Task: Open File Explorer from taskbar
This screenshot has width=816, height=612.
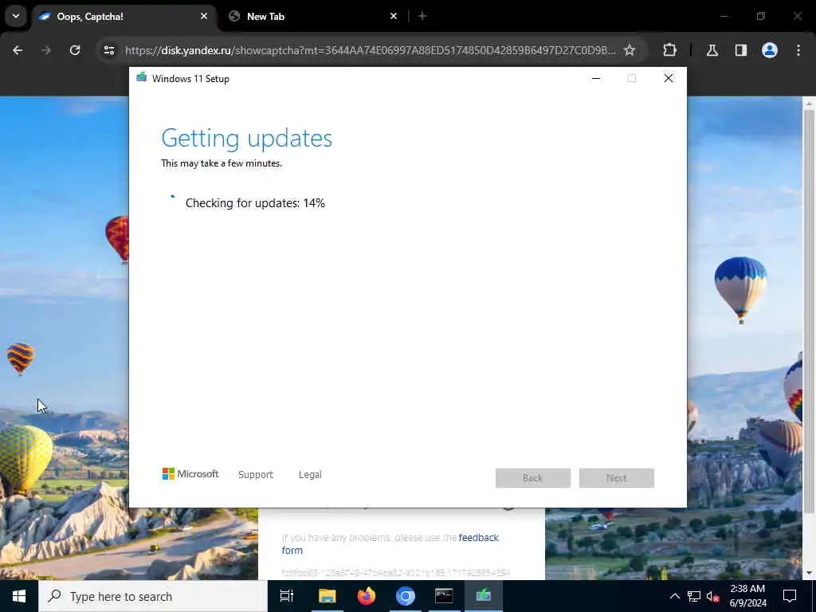Action: pyautogui.click(x=328, y=596)
